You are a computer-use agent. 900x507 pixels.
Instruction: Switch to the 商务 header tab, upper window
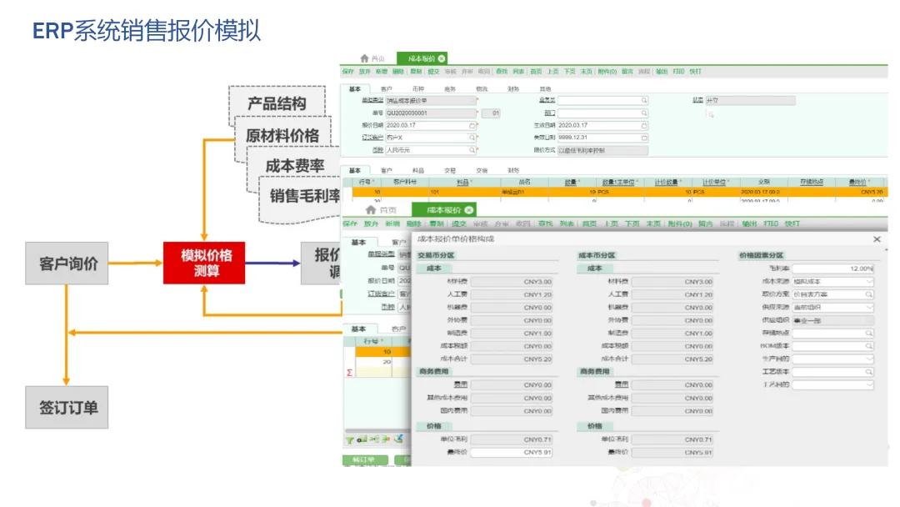coord(449,89)
